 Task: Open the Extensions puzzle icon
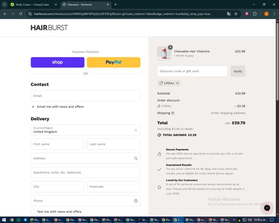(255, 14)
